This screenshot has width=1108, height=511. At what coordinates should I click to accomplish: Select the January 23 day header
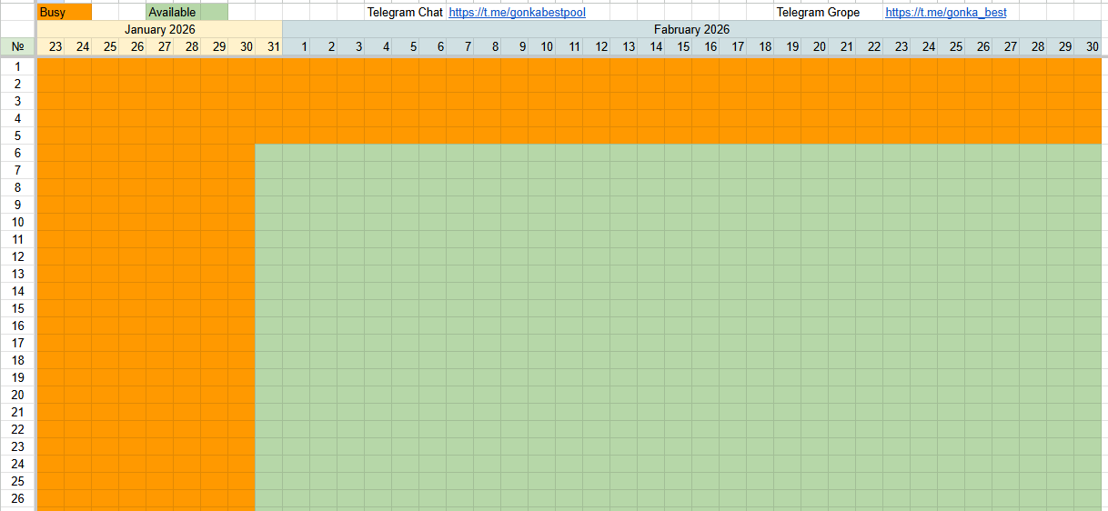click(55, 46)
